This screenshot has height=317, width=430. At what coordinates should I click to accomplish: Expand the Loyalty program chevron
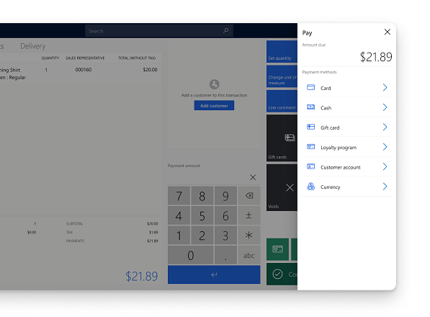385,147
